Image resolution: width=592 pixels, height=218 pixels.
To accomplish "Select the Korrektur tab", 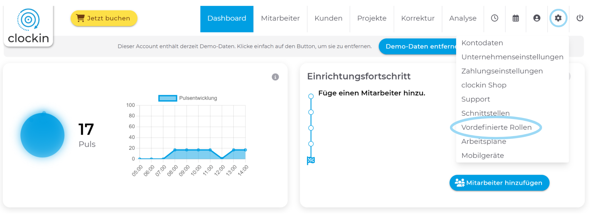I will point(418,19).
